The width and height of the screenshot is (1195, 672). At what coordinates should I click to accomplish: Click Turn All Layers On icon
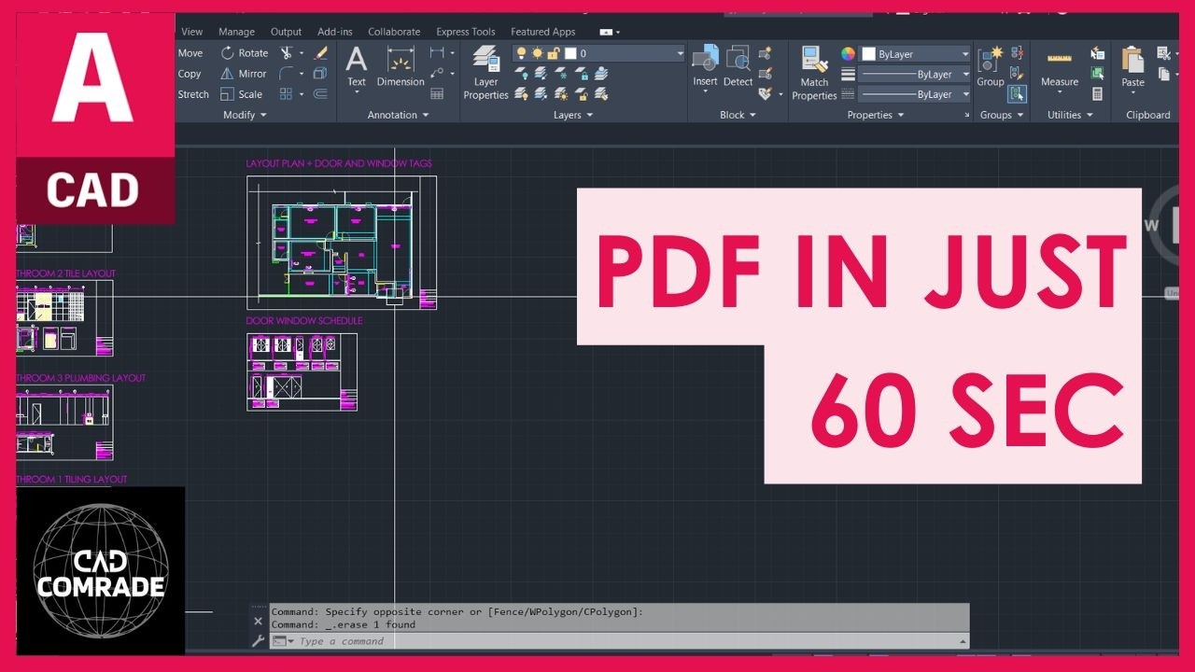coord(521,94)
